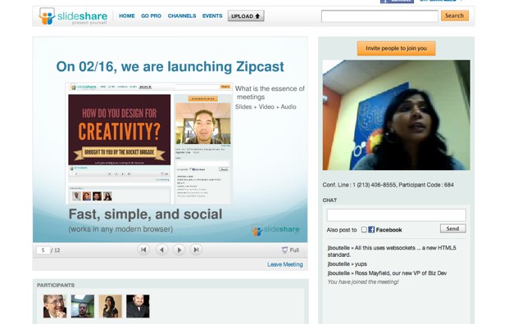Image resolution: width=509 pixels, height=324 pixels.
Task: Click the UPLOAD button
Action: tap(246, 16)
